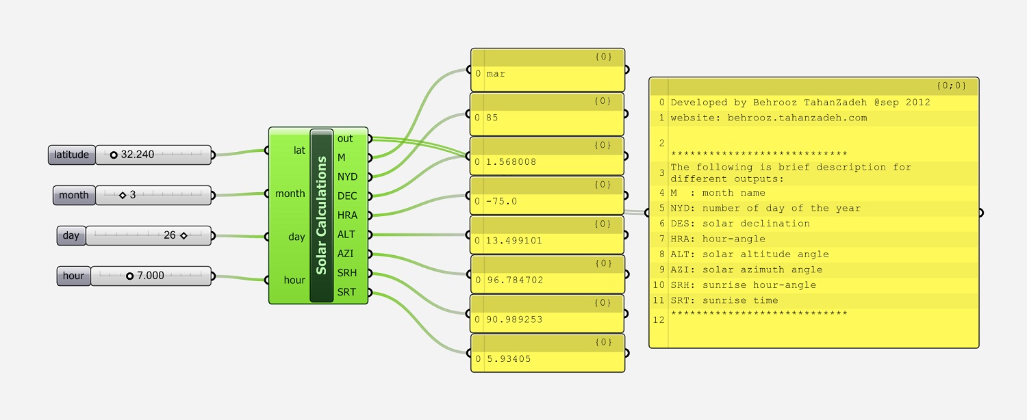The height and width of the screenshot is (420, 1027).
Task: Click the hour input parameter on component
Action: (x=294, y=280)
